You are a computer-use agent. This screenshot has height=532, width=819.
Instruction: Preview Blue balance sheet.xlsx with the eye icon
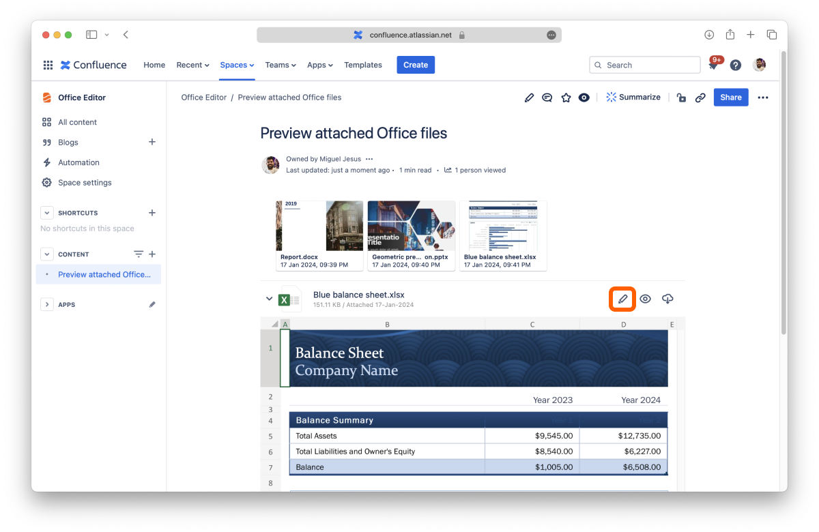click(x=645, y=299)
